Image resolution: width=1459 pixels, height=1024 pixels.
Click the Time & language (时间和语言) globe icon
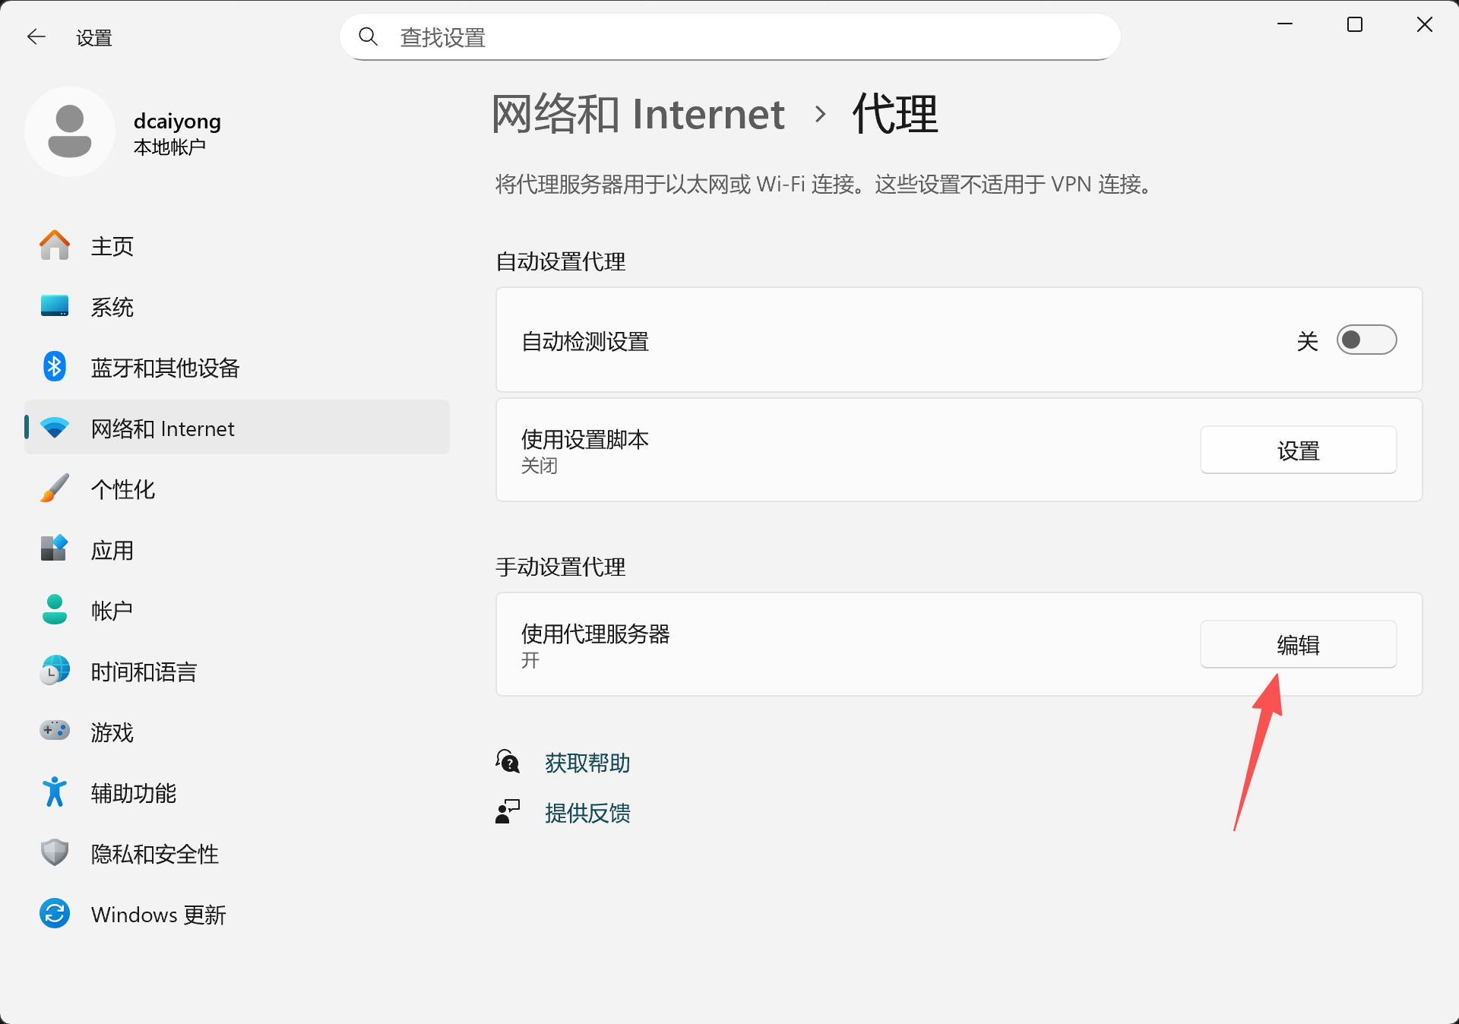coord(55,671)
